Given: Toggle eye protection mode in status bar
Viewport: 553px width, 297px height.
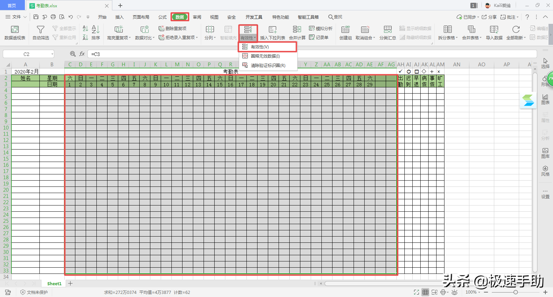Looking at the screenshot, I should tap(454, 292).
